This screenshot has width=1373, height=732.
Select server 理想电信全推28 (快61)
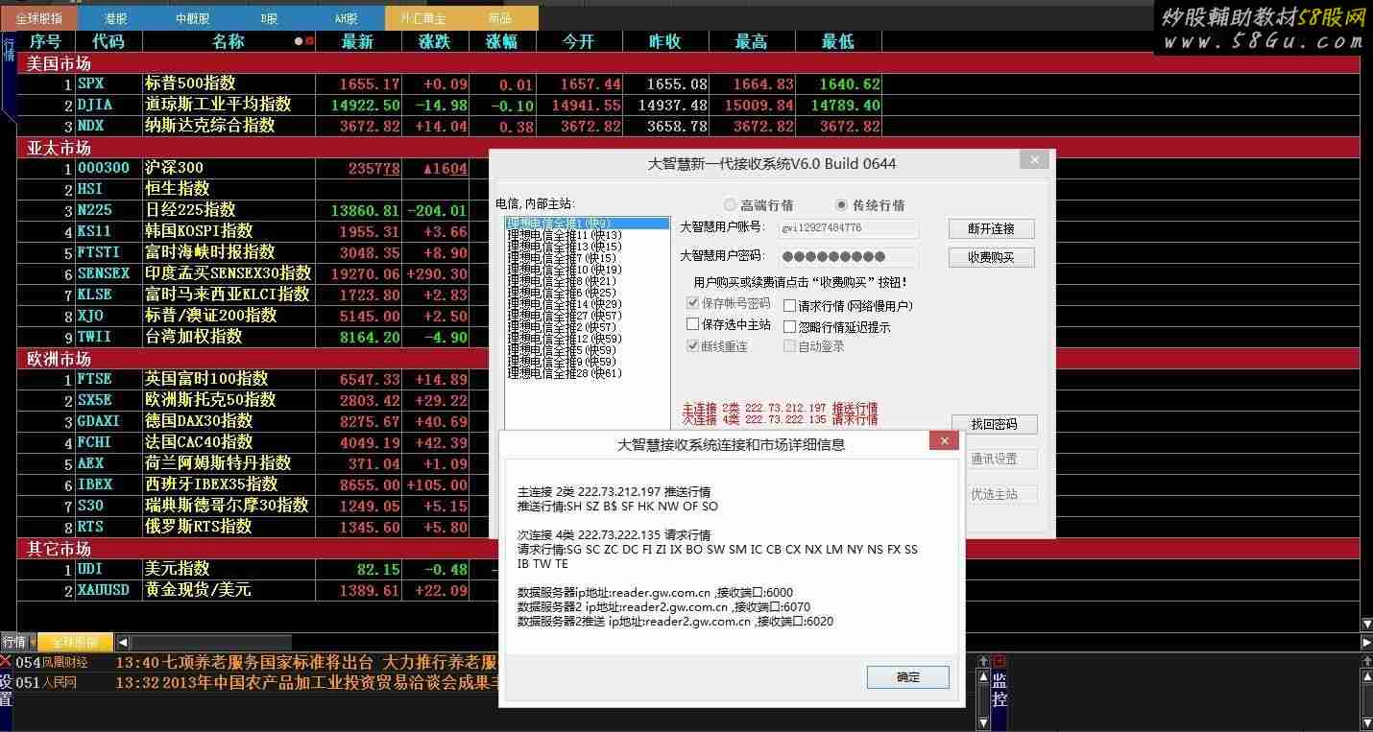click(x=587, y=373)
